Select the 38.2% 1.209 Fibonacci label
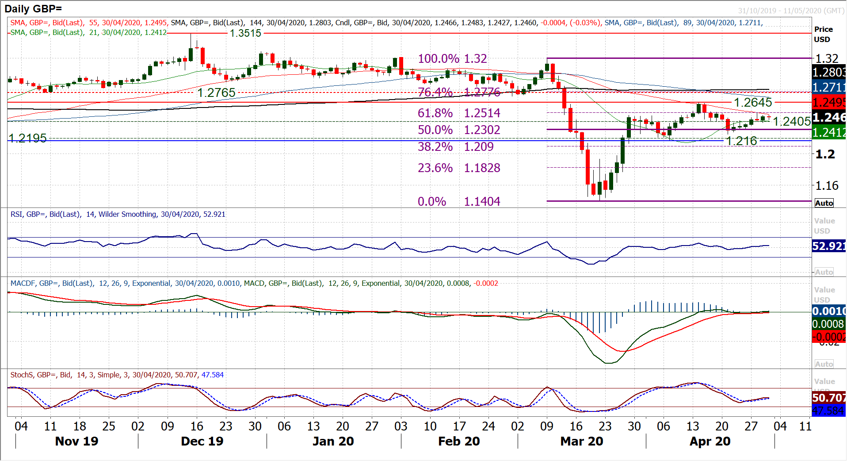847x461 pixels. tap(455, 146)
